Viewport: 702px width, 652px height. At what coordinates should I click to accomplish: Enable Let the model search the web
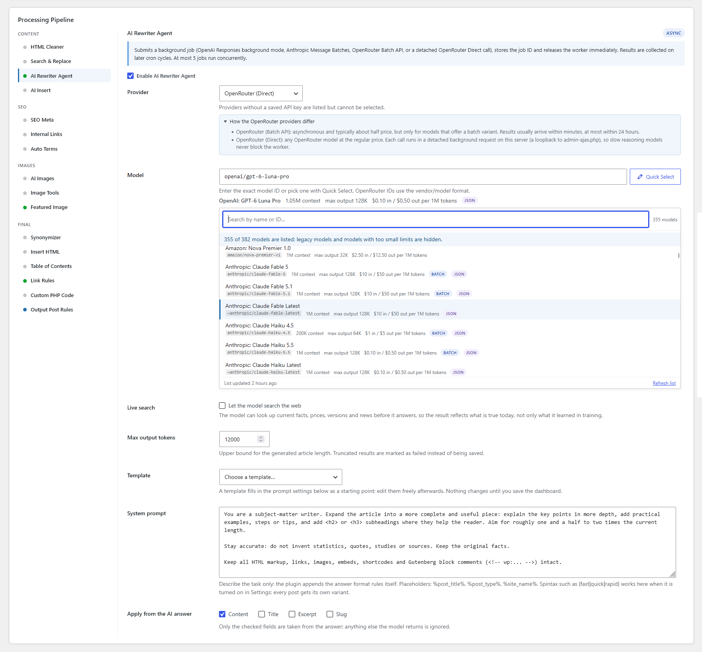coord(222,406)
